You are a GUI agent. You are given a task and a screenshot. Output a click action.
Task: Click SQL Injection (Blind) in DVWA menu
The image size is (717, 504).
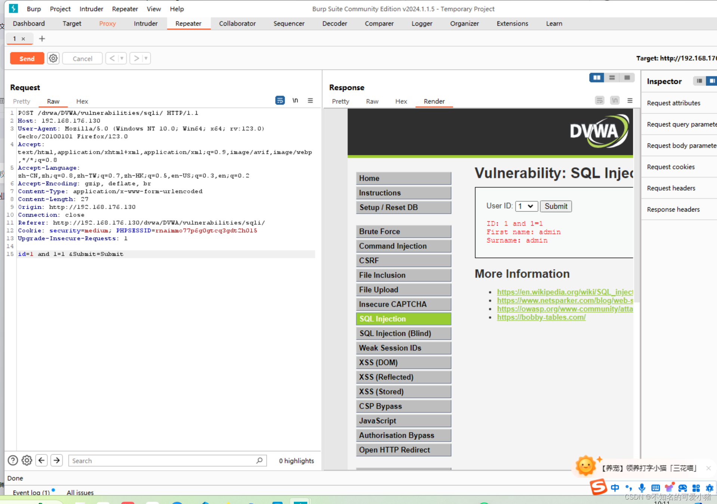403,333
